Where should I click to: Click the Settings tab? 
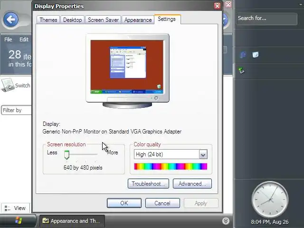pos(167,19)
